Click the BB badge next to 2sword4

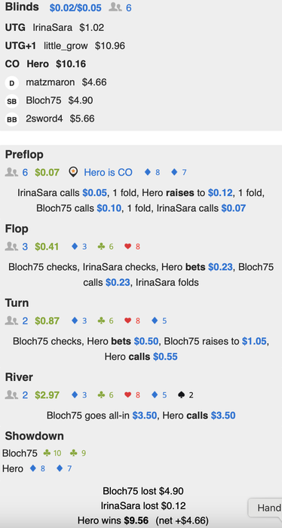click(x=12, y=120)
